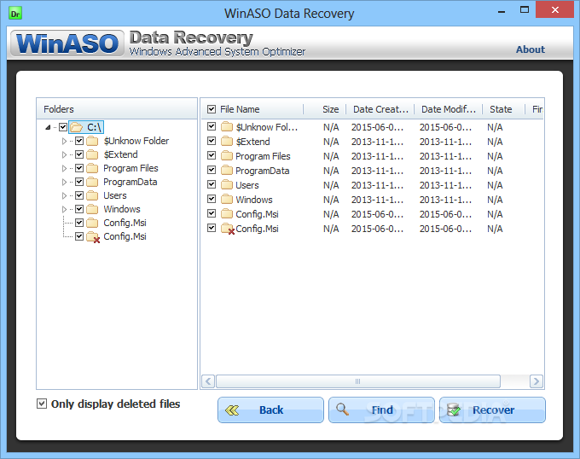580x459 pixels.
Task: Click $Extend folder icon in tree
Action: (92, 154)
